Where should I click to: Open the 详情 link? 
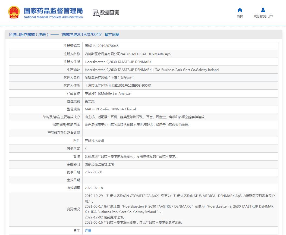click(88, 231)
